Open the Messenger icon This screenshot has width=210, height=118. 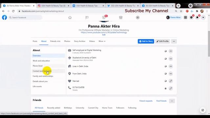pyautogui.click(x=191, y=17)
